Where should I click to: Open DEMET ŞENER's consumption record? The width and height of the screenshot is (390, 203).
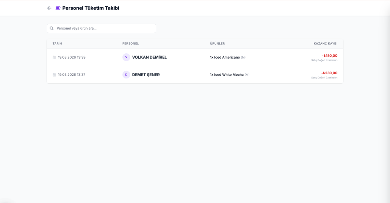(x=146, y=75)
